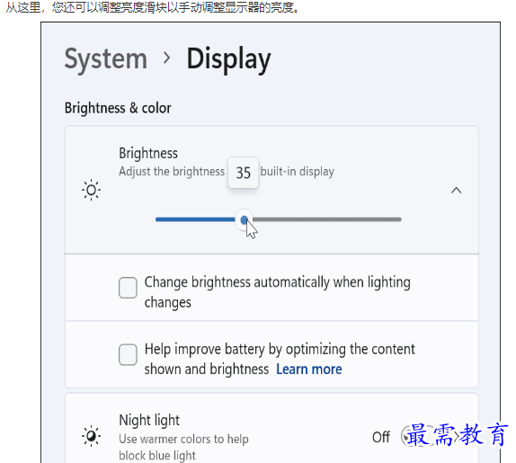Click the Night light sun icon

click(x=91, y=436)
